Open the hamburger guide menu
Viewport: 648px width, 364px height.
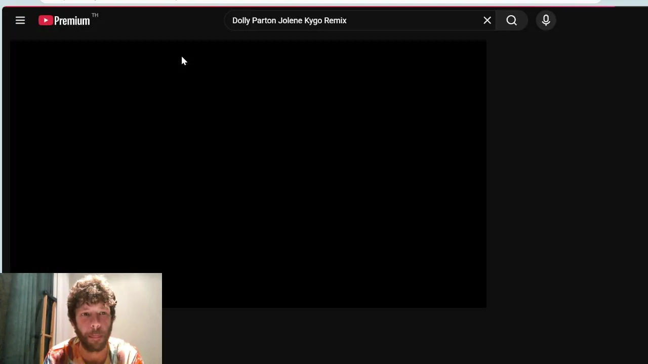coord(20,20)
